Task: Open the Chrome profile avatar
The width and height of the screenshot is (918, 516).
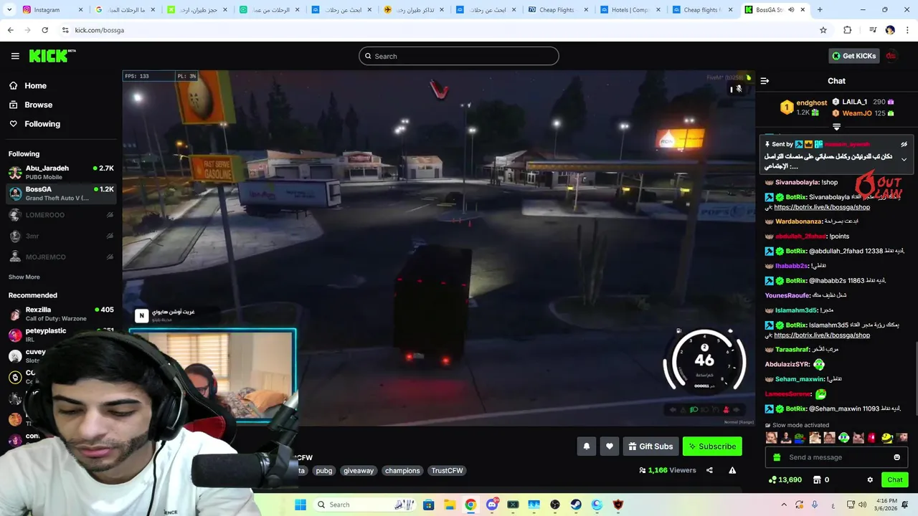Action: point(890,30)
